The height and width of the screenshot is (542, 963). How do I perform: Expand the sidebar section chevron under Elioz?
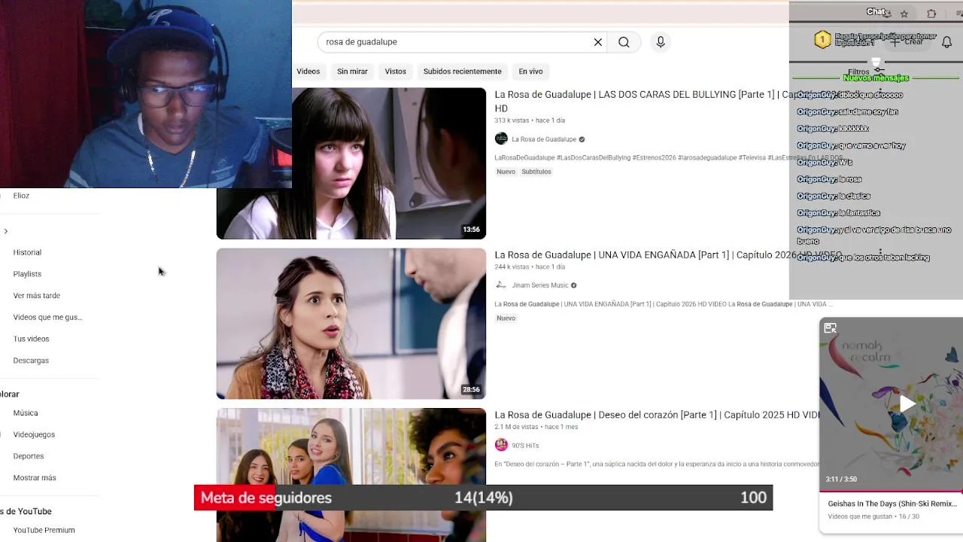pyautogui.click(x=6, y=231)
